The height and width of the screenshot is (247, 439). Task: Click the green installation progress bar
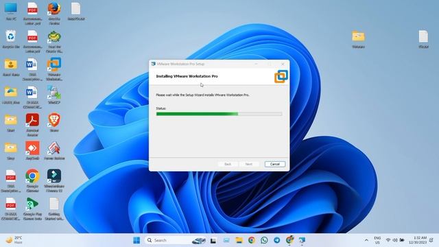(219, 114)
